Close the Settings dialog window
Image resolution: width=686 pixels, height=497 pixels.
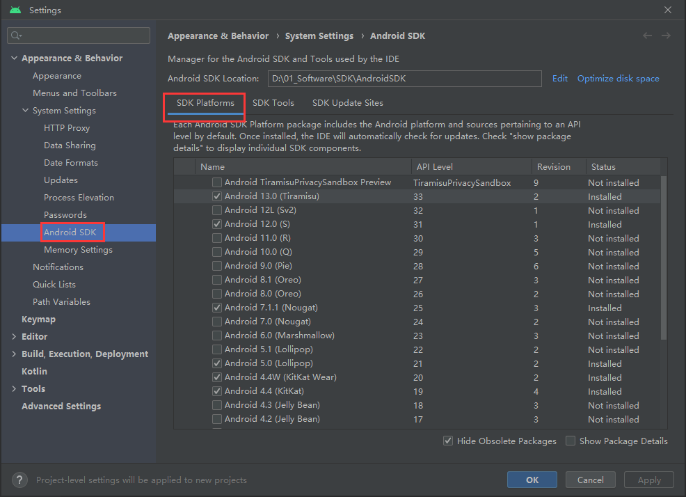click(x=668, y=10)
